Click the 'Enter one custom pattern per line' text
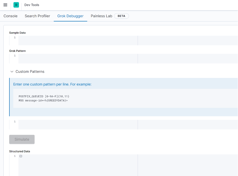This screenshot has height=176, width=238. pos(52,84)
